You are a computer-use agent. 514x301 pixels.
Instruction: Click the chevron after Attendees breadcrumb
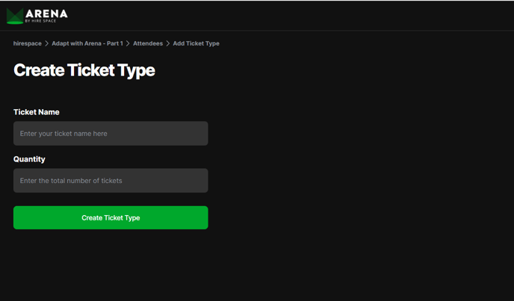point(168,43)
